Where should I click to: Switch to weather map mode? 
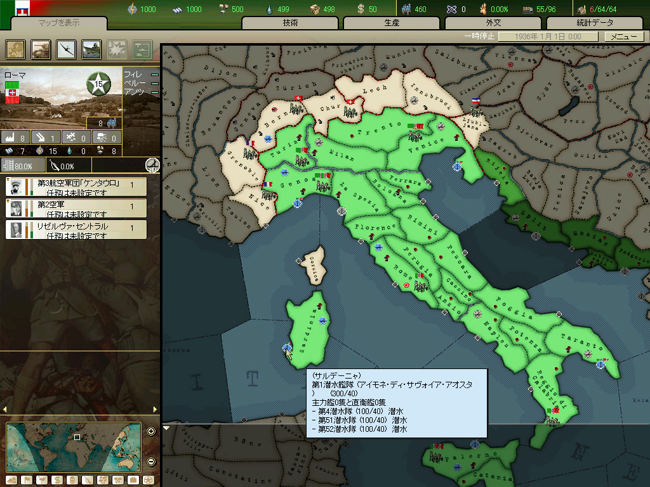point(42,479)
